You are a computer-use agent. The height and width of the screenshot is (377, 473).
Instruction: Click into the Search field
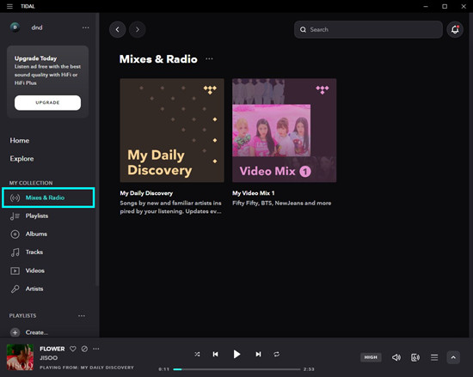pyautogui.click(x=368, y=29)
